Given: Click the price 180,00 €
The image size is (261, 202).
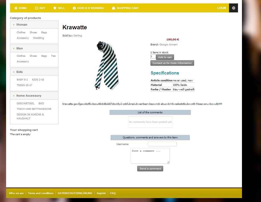Looking at the screenshot, I should tap(173, 40).
